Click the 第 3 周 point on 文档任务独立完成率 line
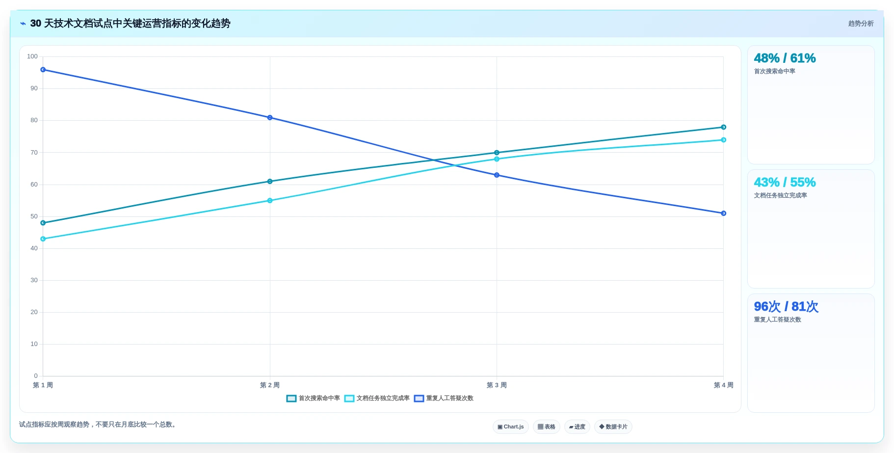The image size is (894, 453). pyautogui.click(x=497, y=159)
